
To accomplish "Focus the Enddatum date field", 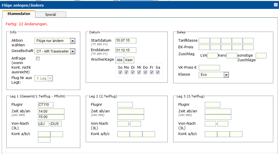I will point(126,50).
